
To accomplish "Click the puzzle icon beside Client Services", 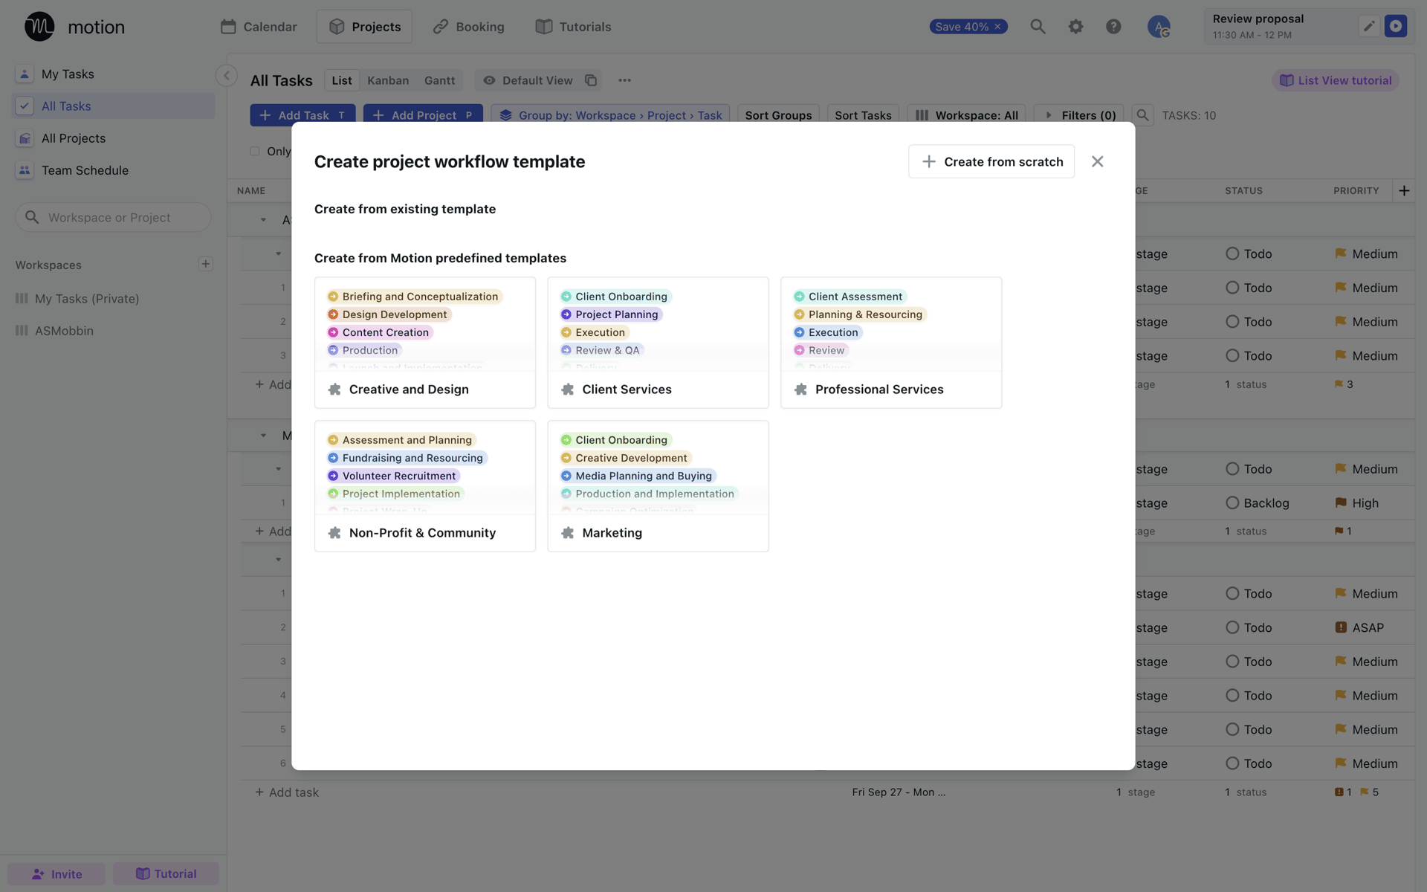I will click(568, 390).
